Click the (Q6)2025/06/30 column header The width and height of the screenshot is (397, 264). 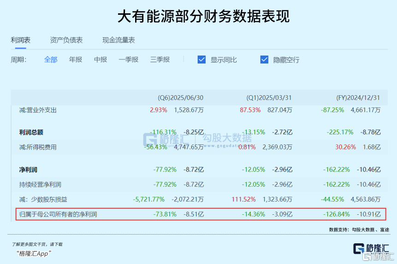[180, 98]
